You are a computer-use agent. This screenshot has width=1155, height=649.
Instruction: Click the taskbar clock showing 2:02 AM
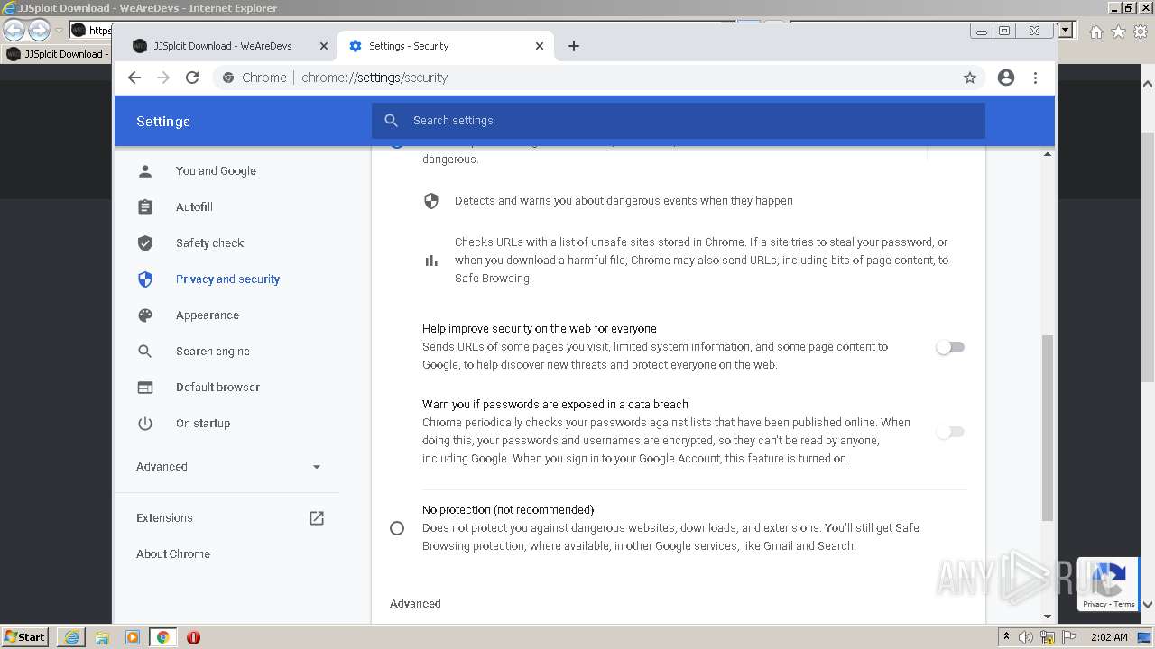coord(1109,637)
